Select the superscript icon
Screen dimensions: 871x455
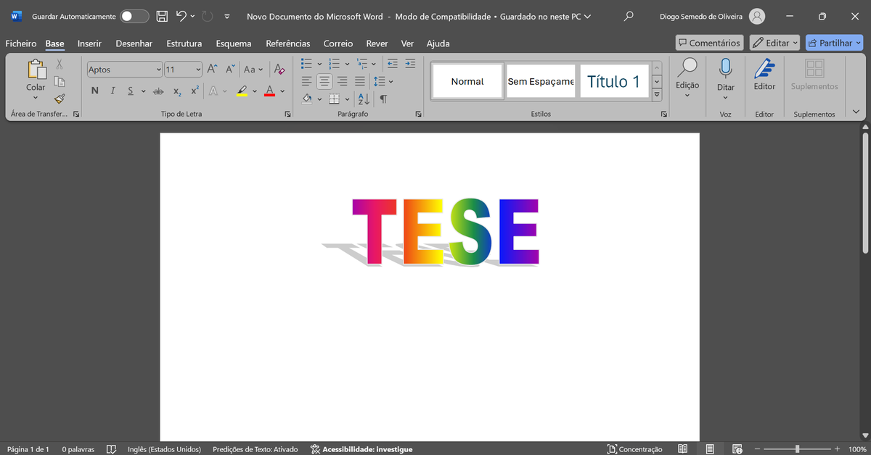coord(194,90)
